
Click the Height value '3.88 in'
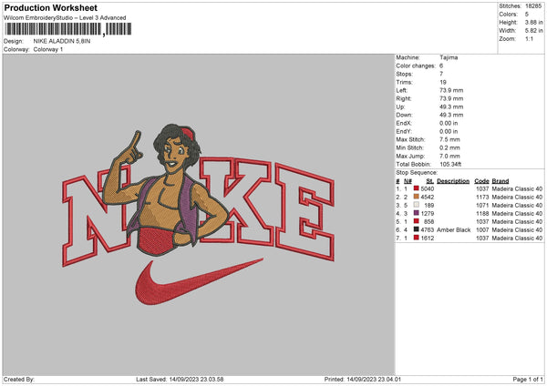tap(533, 22)
